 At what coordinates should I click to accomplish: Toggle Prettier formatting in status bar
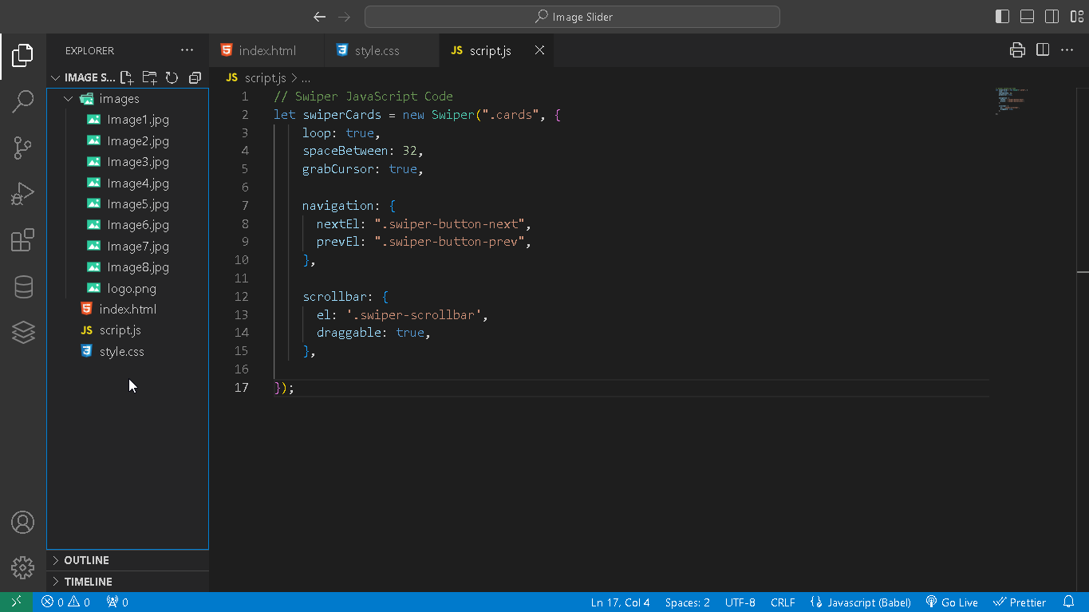coord(1020,602)
